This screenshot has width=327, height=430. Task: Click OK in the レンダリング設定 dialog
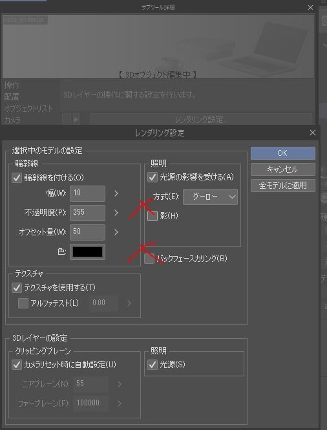283,153
